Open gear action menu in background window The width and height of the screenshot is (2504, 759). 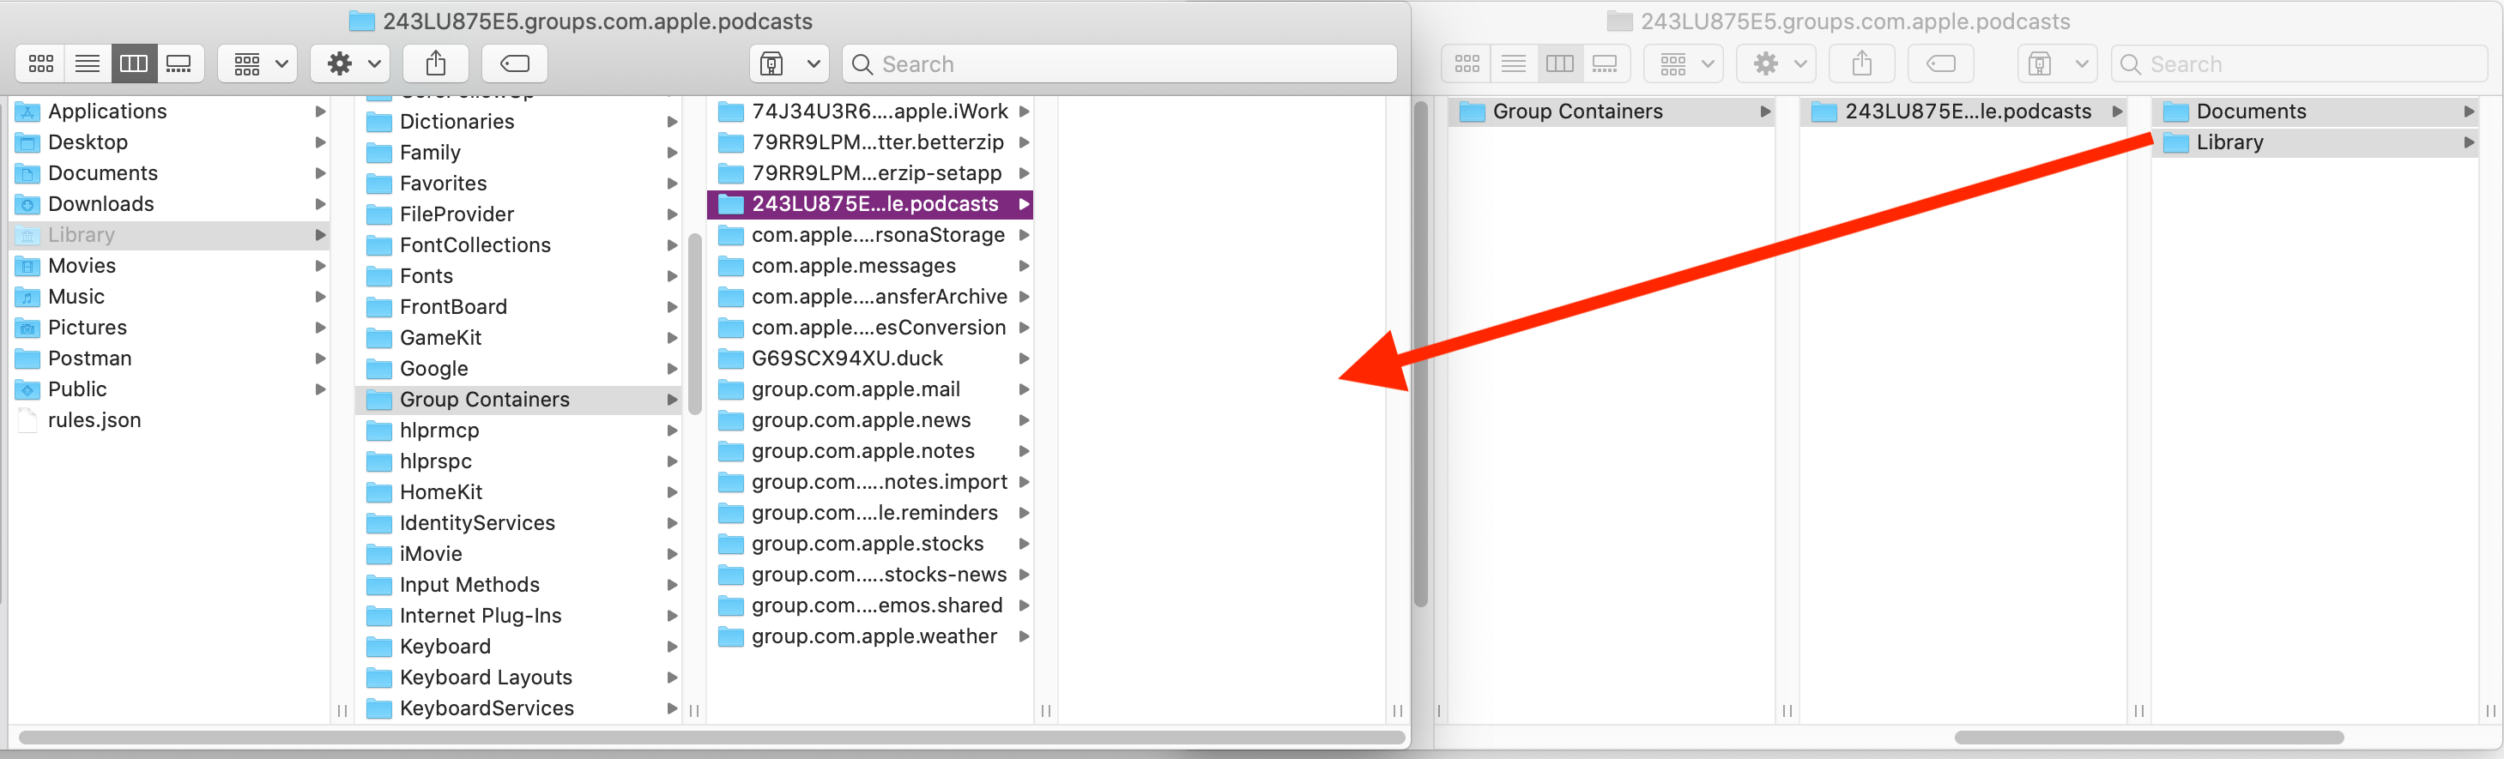coord(1777,64)
